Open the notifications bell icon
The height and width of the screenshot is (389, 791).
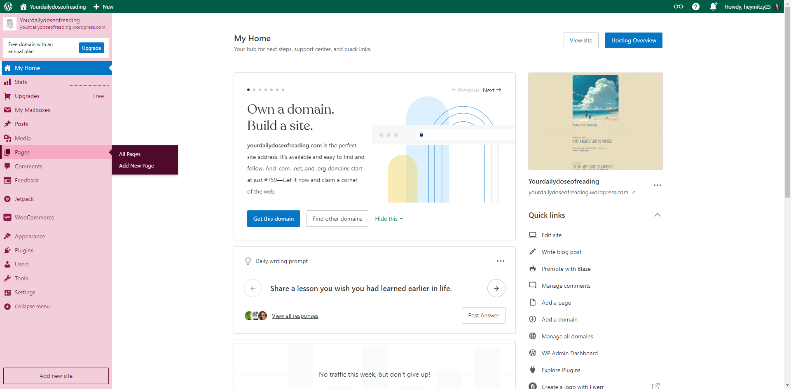point(713,7)
